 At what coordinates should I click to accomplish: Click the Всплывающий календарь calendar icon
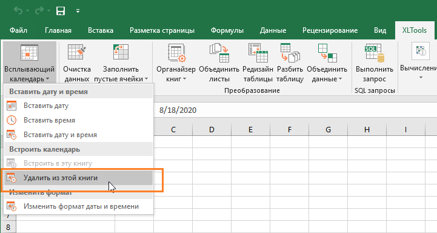tap(29, 52)
